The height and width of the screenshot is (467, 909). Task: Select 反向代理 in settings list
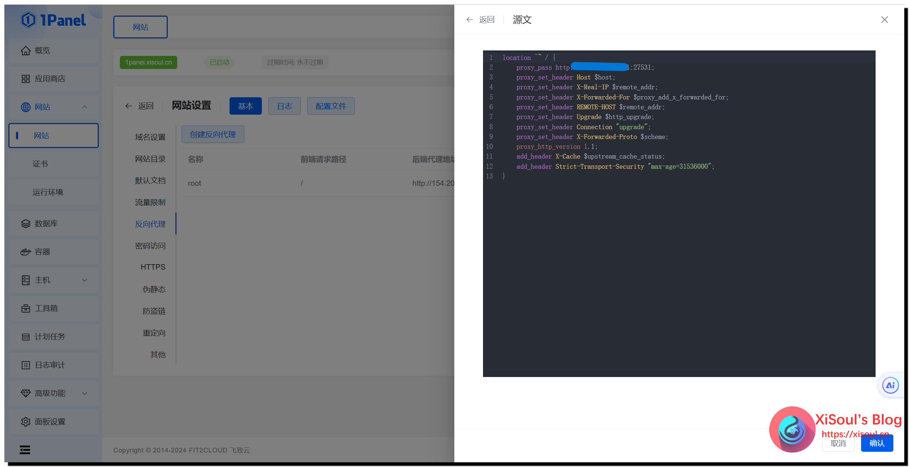[150, 224]
